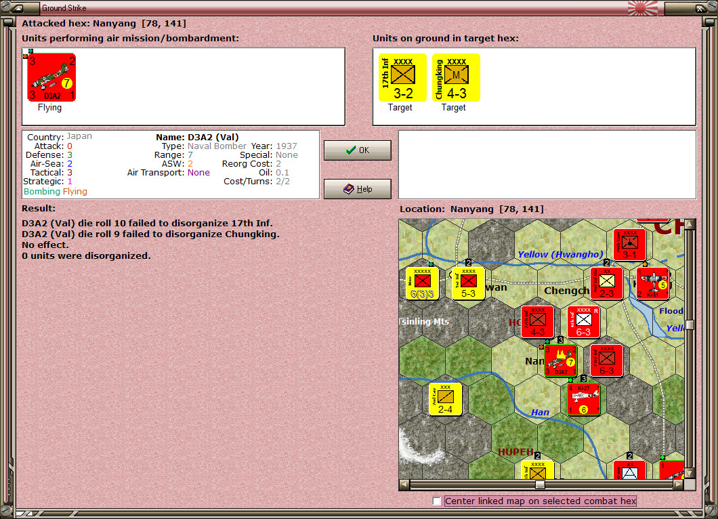Select red 3-1 unit near Yellow river
Viewport: 718px width, 519px height.
(x=630, y=245)
